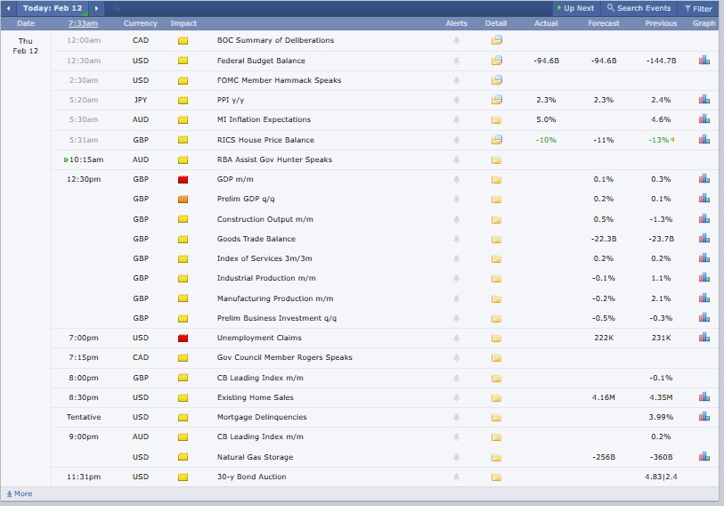This screenshot has width=724, height=506.
Task: Open graph for Index of Services 3m/3m
Action: pos(704,257)
